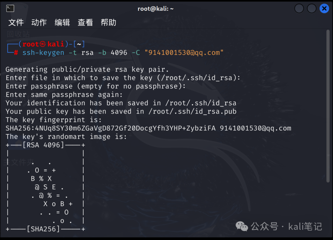The width and height of the screenshot is (333, 240).
Task: Click the [RSA 4096] randomart header
Action: [x=43, y=145]
